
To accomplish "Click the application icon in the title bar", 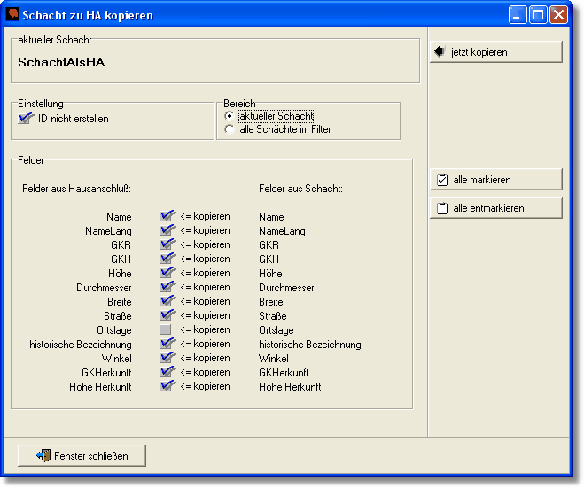I will pos(13,15).
